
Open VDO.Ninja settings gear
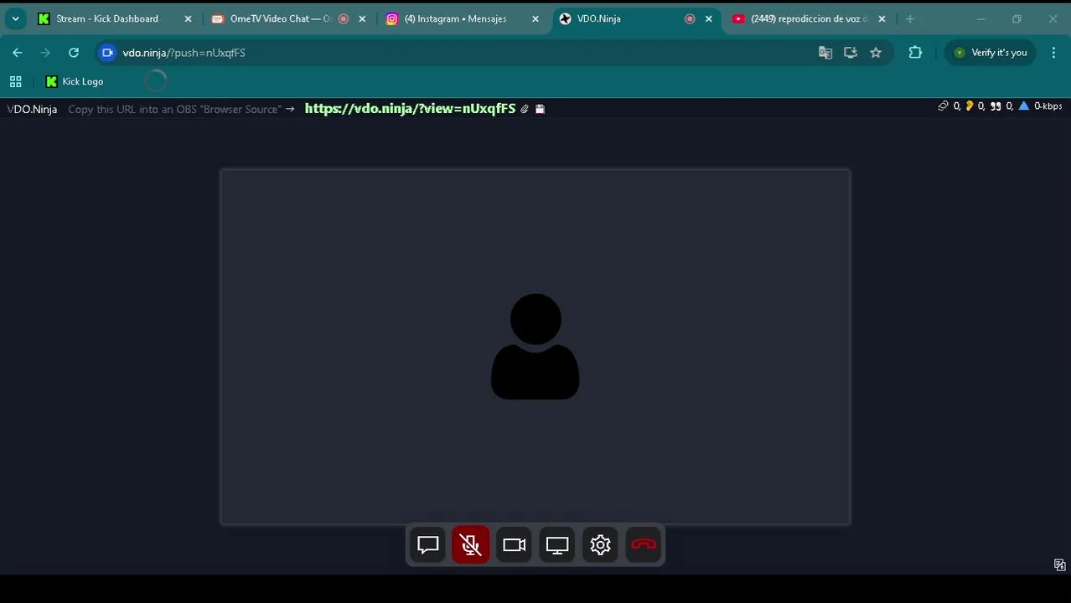pyautogui.click(x=600, y=545)
